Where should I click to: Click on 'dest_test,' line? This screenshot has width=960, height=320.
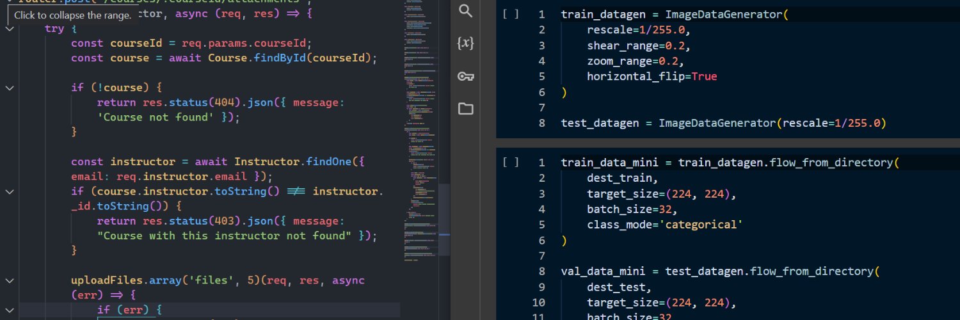click(x=620, y=287)
